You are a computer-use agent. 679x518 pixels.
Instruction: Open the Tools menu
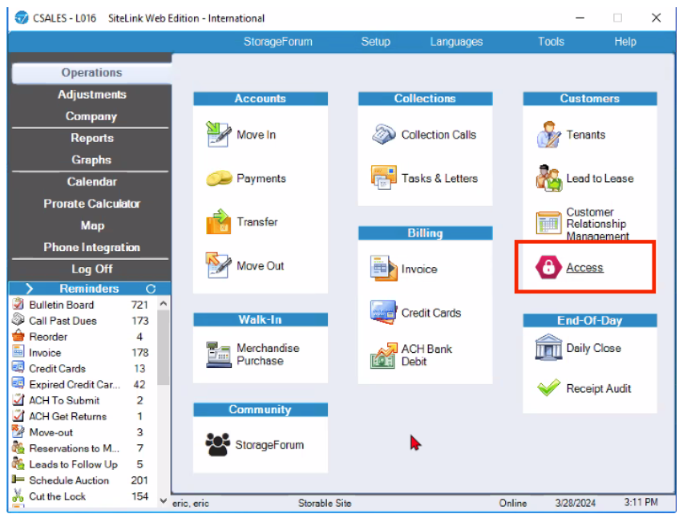point(551,42)
